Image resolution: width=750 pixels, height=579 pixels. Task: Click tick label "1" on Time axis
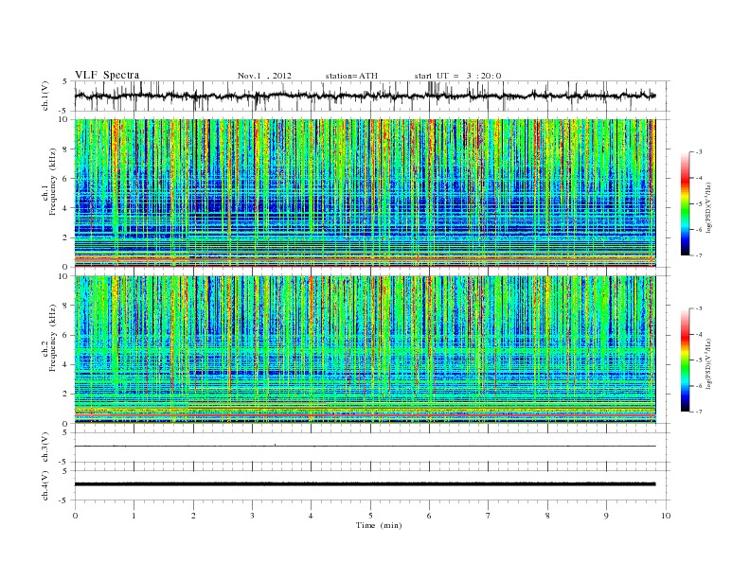[x=134, y=516]
